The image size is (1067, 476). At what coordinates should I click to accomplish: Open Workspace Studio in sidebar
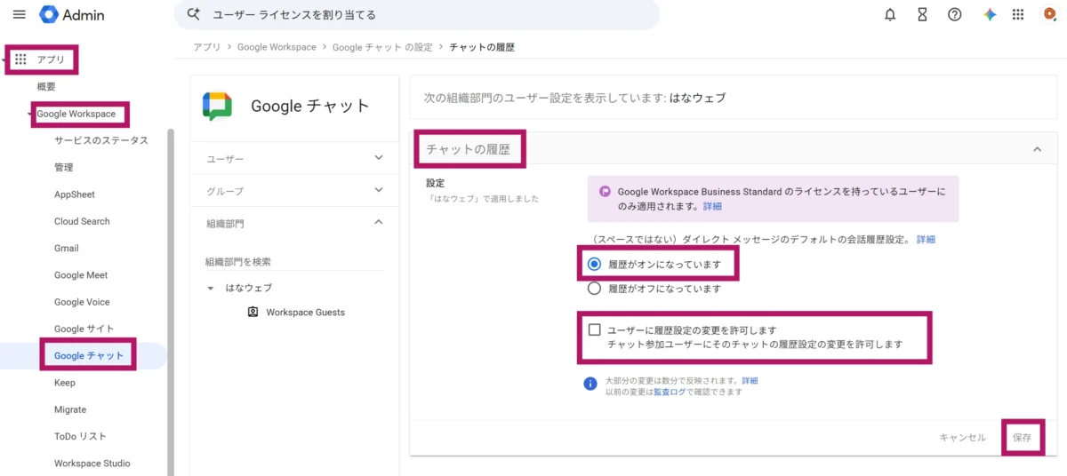(92, 464)
